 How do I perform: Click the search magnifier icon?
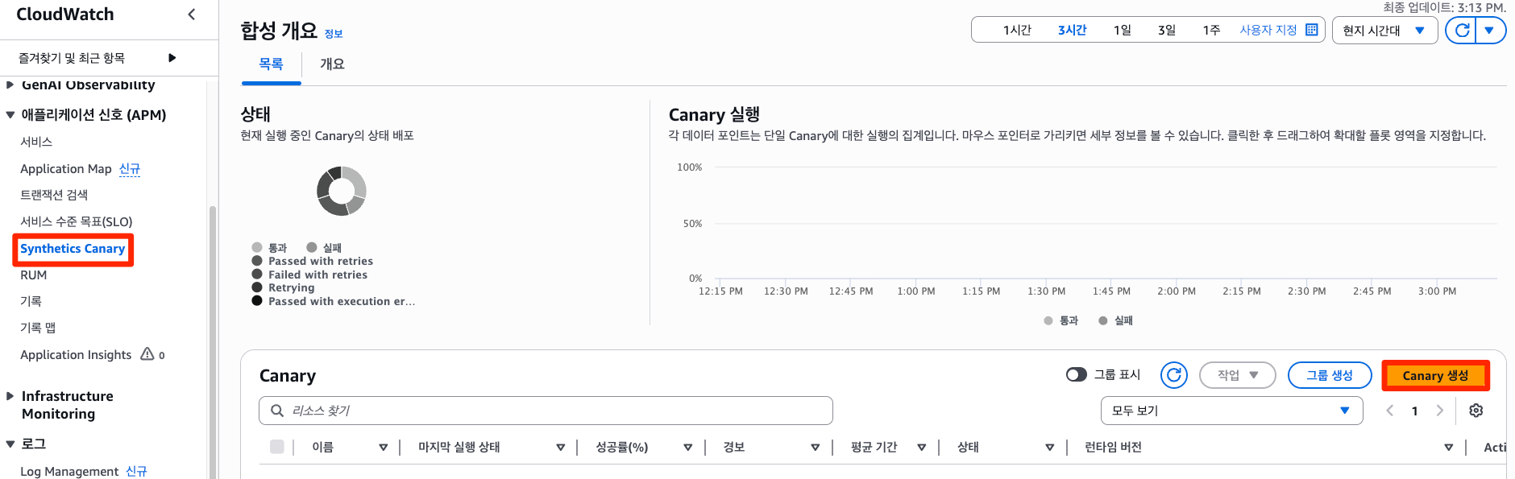click(x=277, y=411)
